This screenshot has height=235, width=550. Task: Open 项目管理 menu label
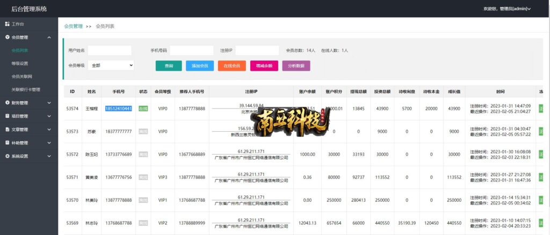click(x=20, y=116)
